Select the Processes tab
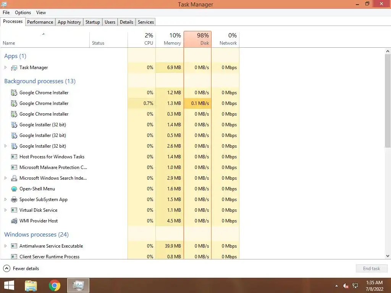The height and width of the screenshot is (293, 391). coord(13,22)
